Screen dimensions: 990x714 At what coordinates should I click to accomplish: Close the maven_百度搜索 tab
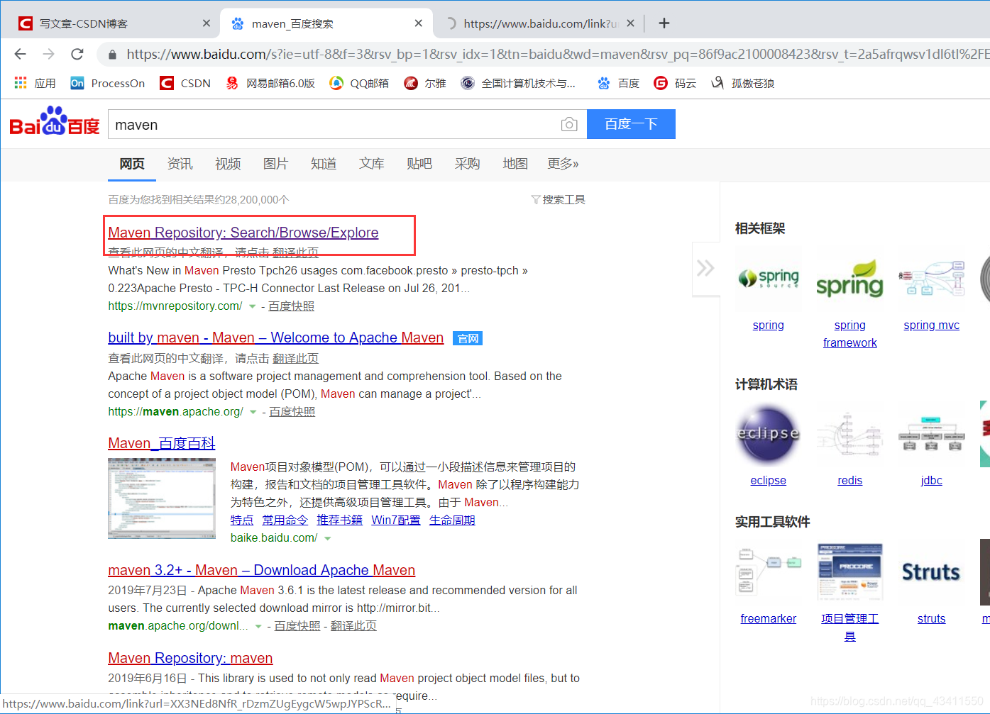[419, 23]
